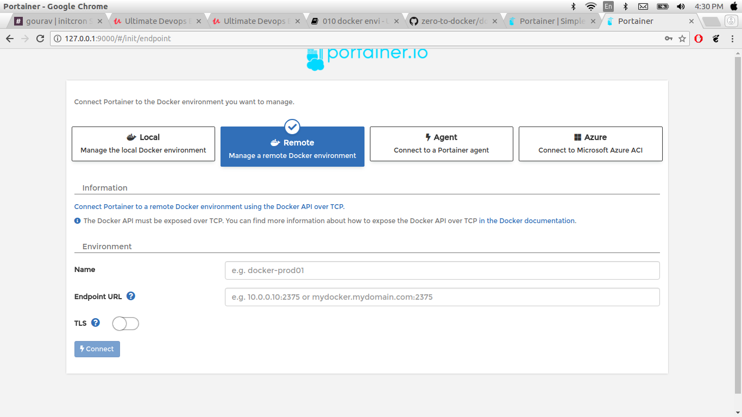Click the browser back arrow
The height and width of the screenshot is (417, 742).
pyautogui.click(x=10, y=39)
